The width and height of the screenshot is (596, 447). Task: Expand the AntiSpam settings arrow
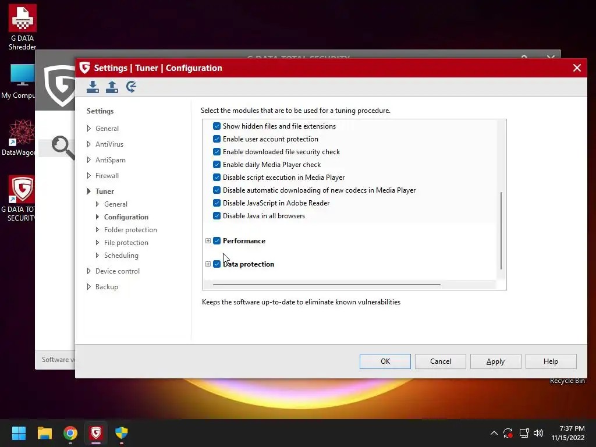click(x=88, y=159)
